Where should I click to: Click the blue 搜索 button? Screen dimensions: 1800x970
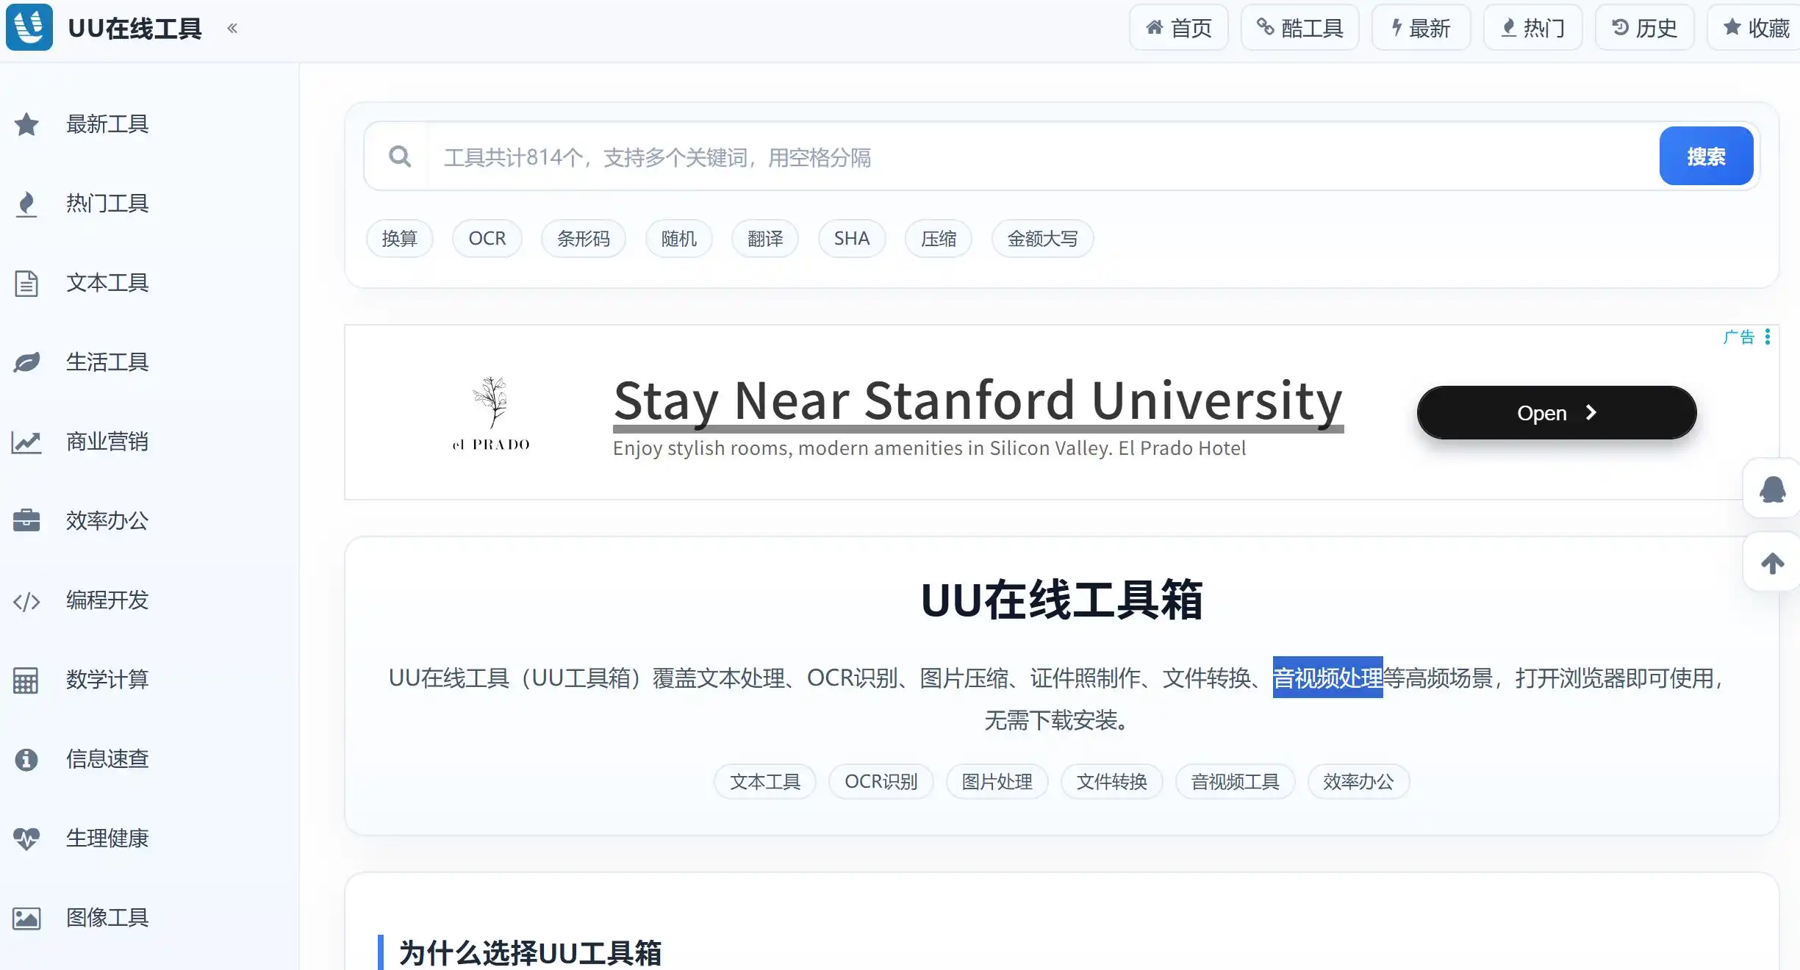pyautogui.click(x=1706, y=156)
